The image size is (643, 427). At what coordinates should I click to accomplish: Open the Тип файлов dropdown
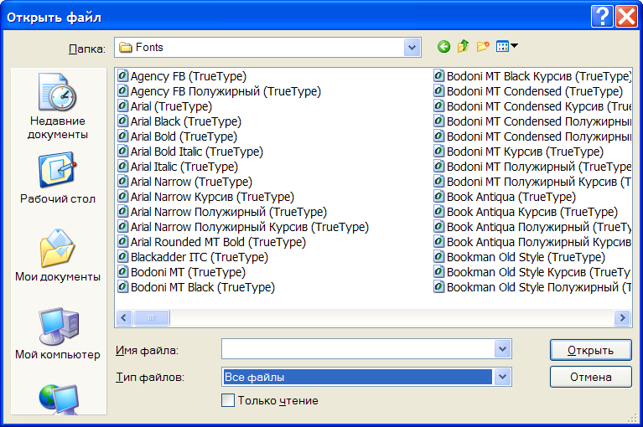click(502, 377)
